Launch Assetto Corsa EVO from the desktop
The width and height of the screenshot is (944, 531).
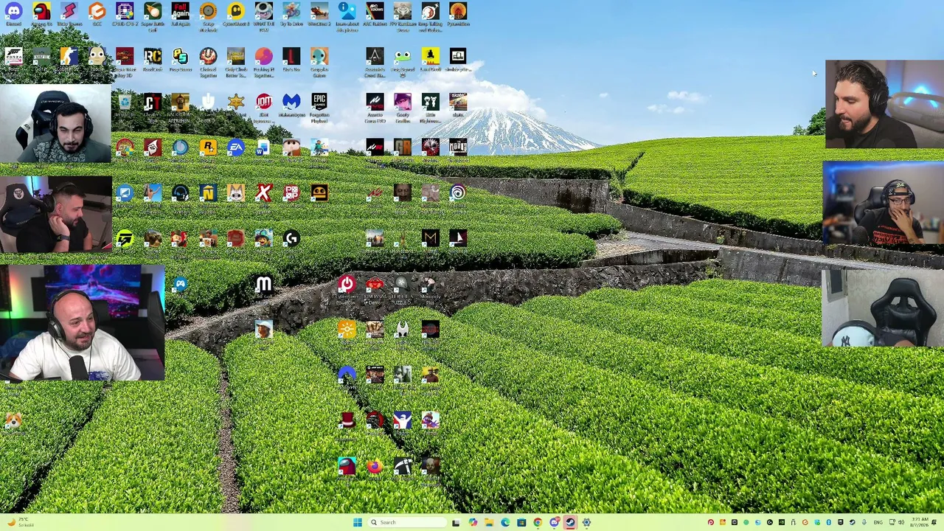375,108
